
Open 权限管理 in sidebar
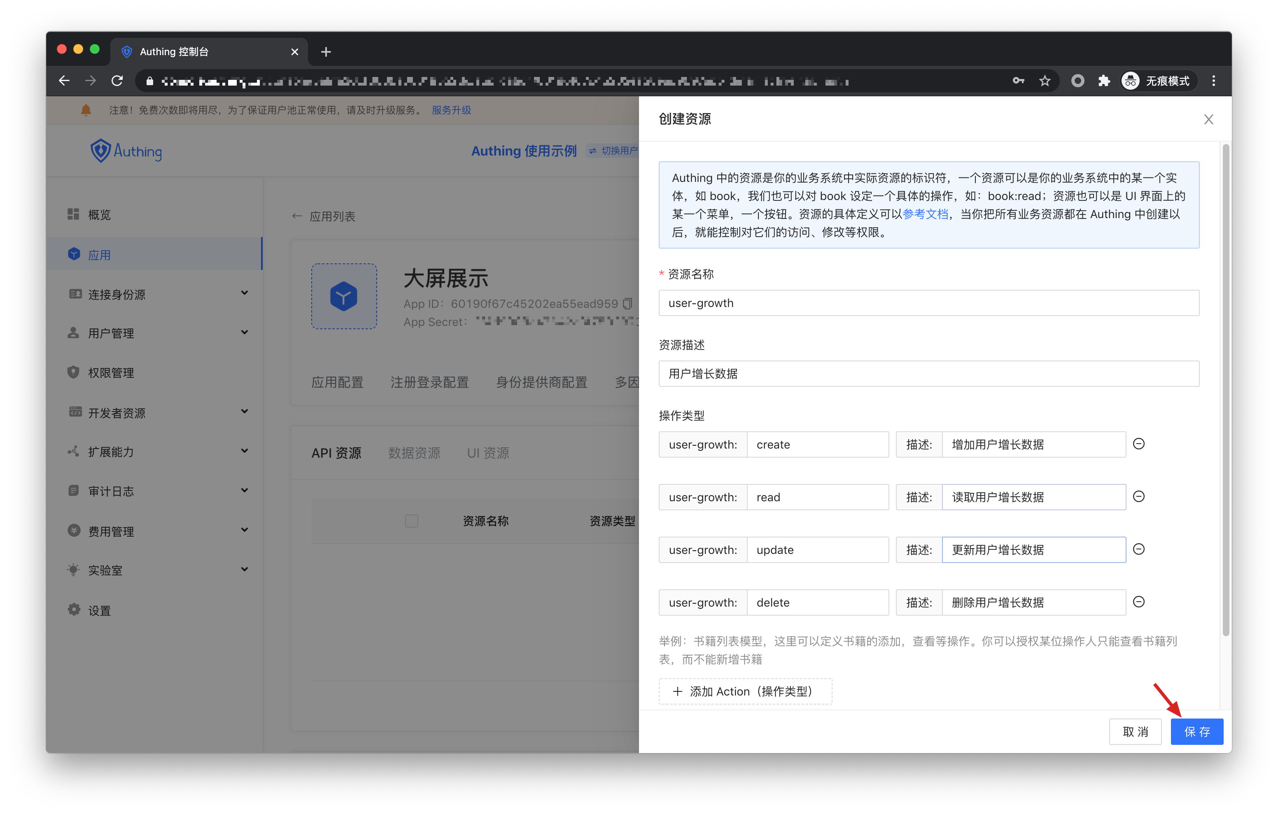click(110, 372)
